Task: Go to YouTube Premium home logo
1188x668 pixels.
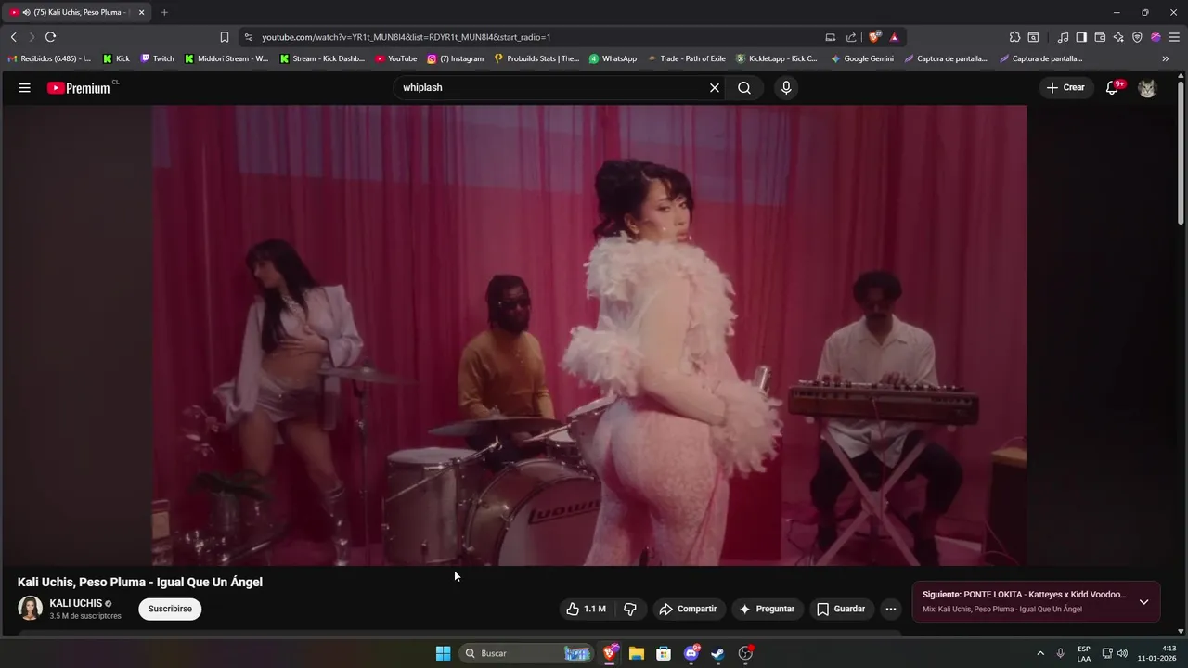Action: [79, 88]
